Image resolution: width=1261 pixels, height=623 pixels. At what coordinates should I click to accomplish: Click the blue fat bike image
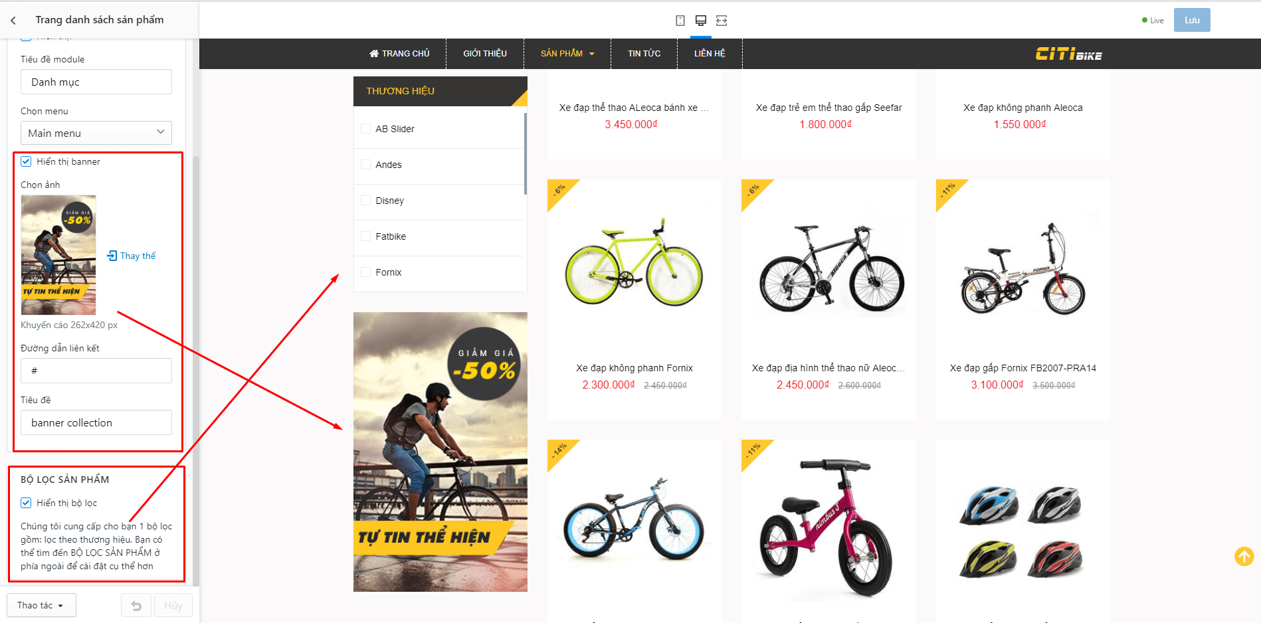pos(634,520)
